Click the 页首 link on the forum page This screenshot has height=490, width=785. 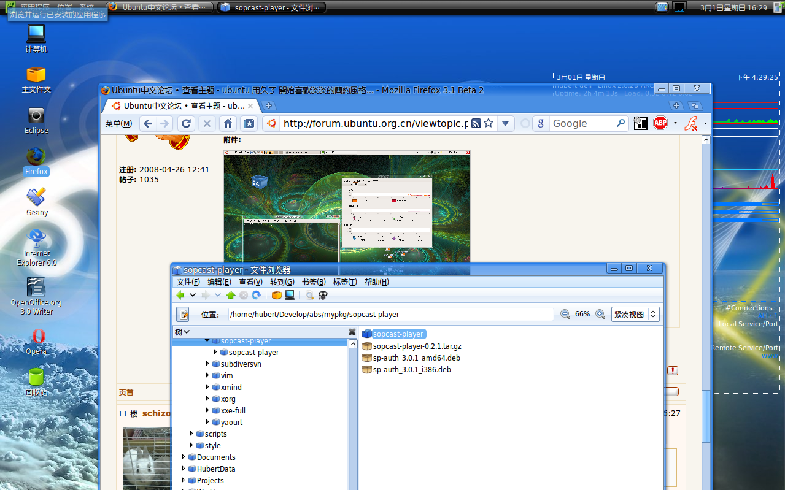pos(126,392)
